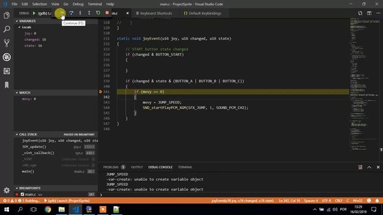Open the Terminal menu
This screenshot has width=383, height=215.
(95, 4)
